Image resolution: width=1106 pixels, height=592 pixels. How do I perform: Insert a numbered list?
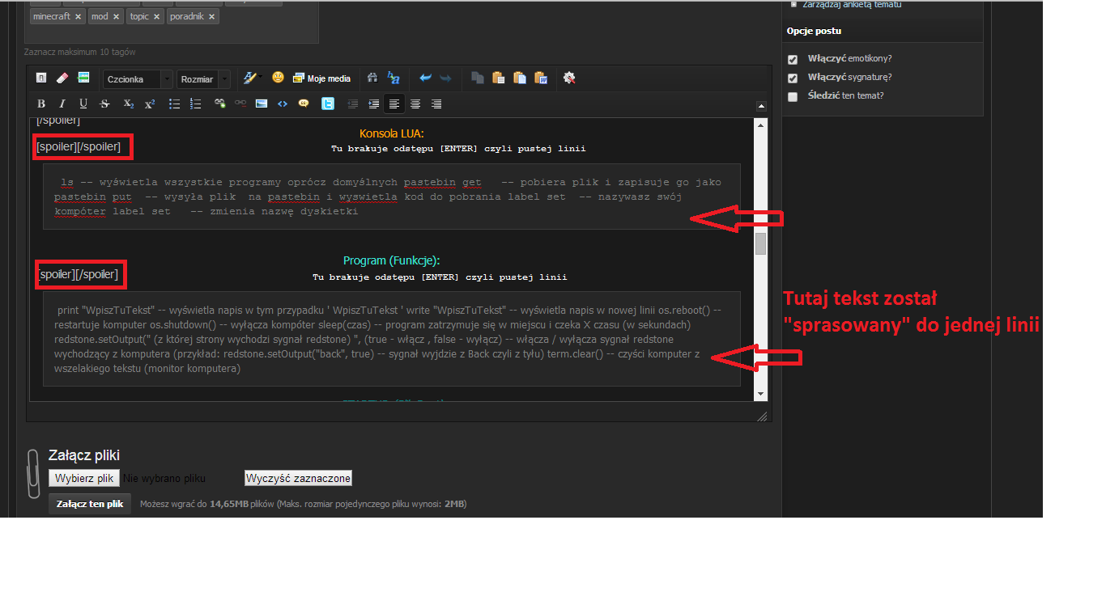click(195, 104)
